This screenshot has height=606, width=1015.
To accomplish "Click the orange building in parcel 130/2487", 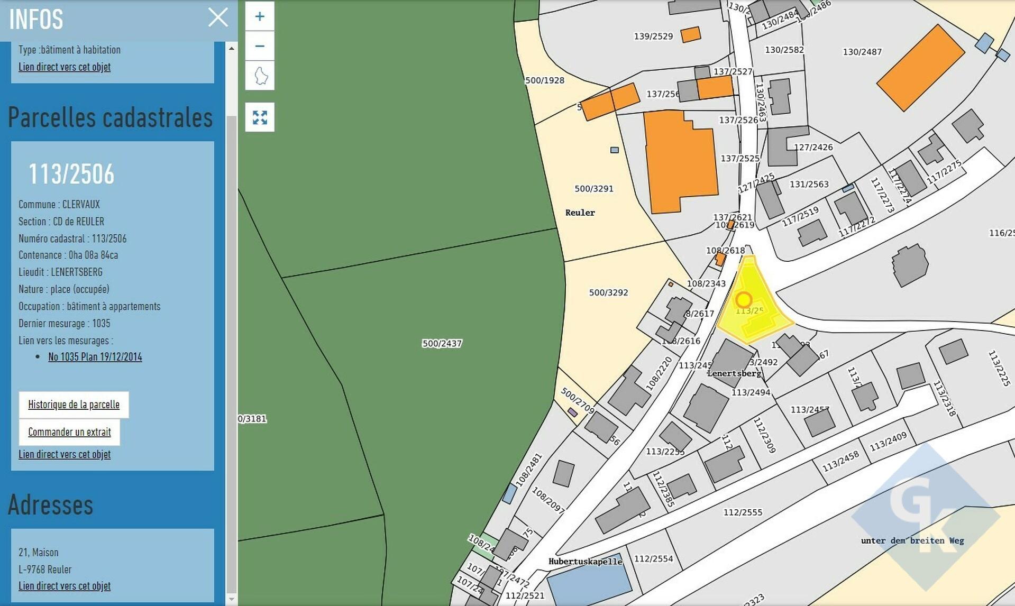I will pos(920,68).
